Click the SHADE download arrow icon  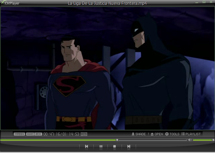(x=133, y=134)
